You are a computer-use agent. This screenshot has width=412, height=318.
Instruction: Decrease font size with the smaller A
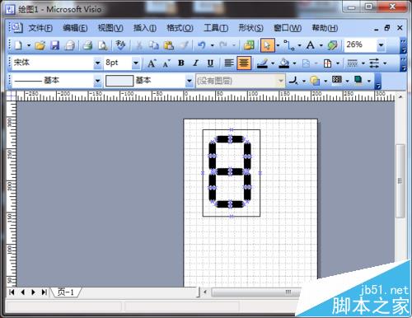click(x=166, y=63)
